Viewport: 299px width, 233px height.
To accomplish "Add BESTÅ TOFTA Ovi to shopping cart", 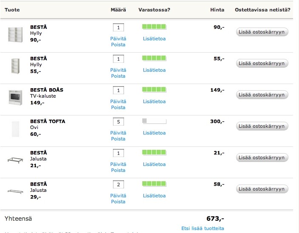I will pos(262,126).
